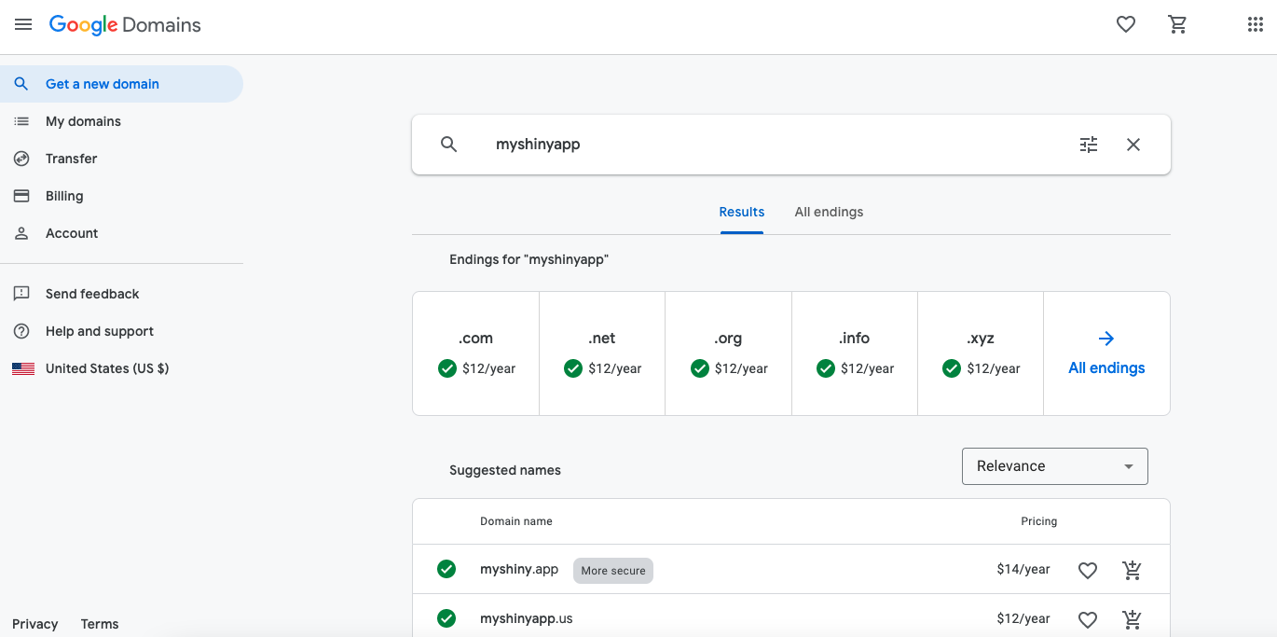Switch to the All endings tab
The image size is (1277, 637).
pyautogui.click(x=829, y=213)
